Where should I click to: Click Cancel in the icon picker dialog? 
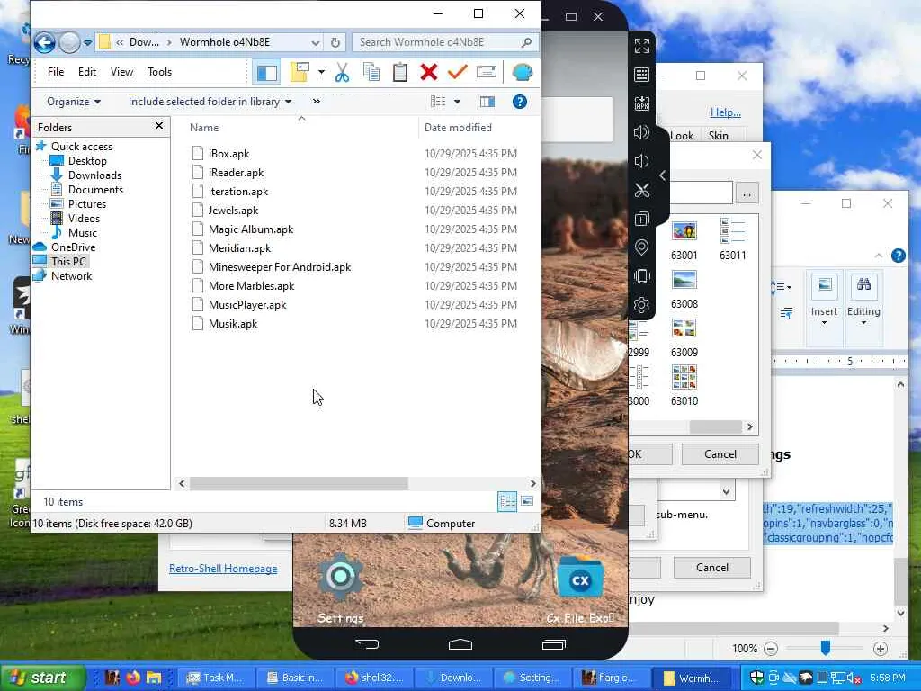coord(720,454)
